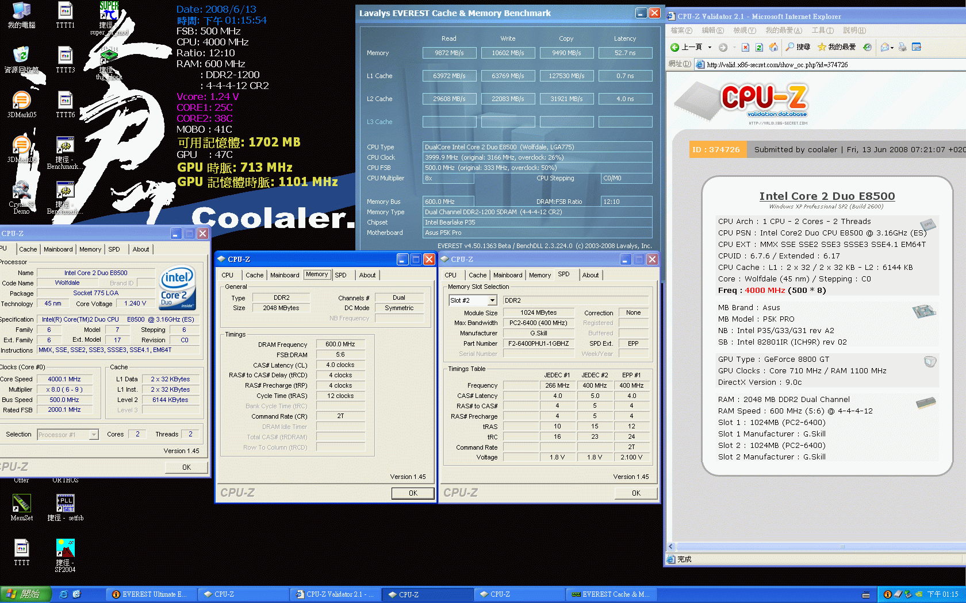966x603 pixels.
Task: Click the ID : 374726 orange badge
Action: tap(717, 149)
